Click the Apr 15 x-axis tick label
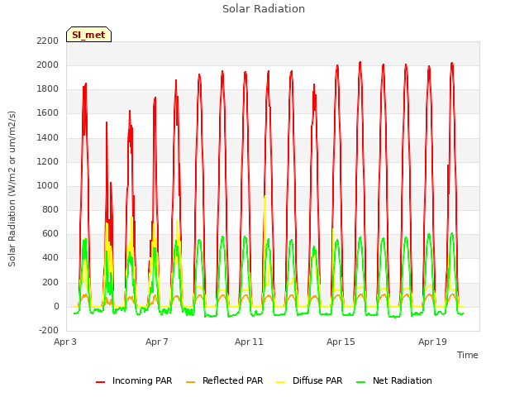 [341, 342]
